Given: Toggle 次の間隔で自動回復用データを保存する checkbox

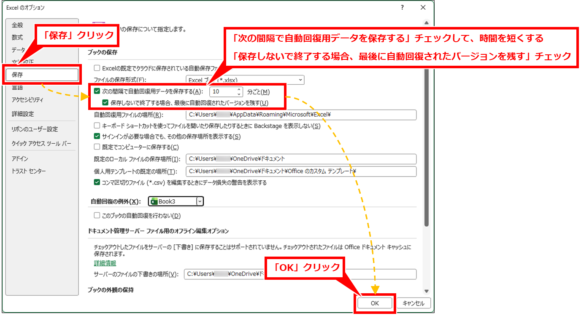Looking at the screenshot, I should 97,91.
